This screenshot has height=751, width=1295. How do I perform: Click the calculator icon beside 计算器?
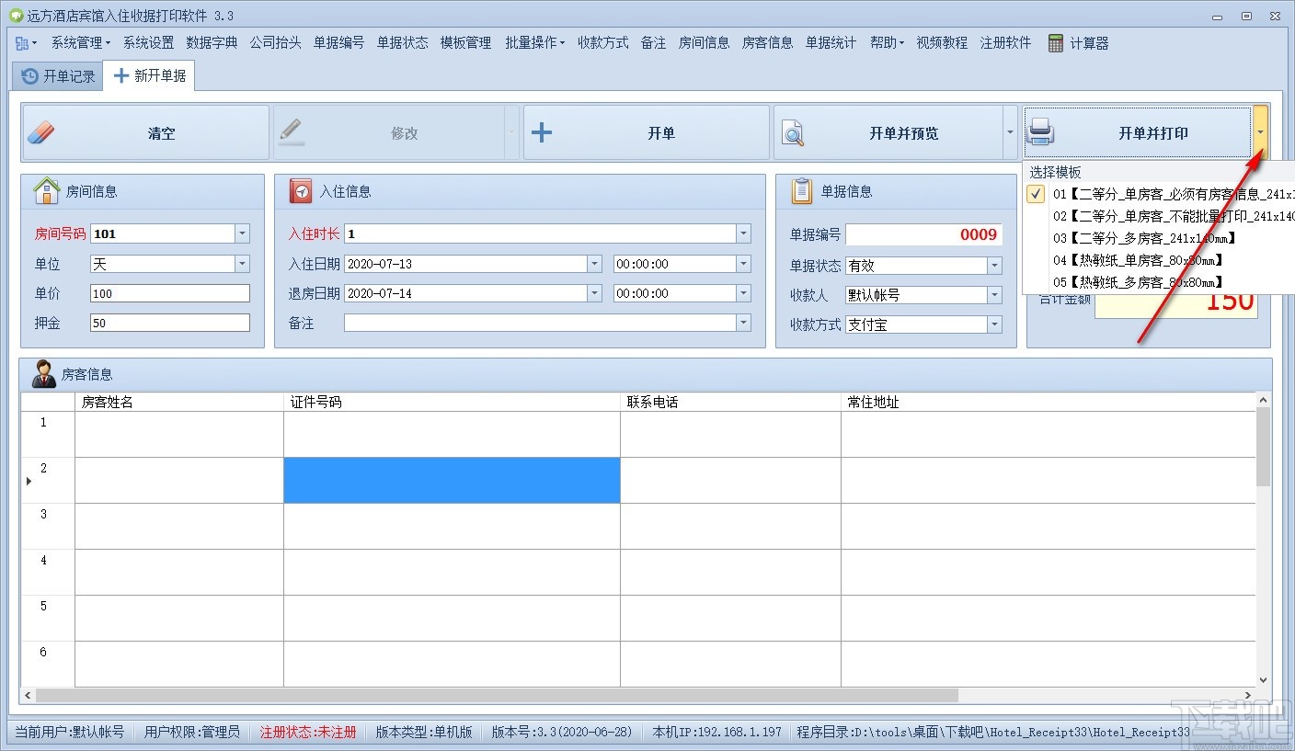[x=1056, y=42]
